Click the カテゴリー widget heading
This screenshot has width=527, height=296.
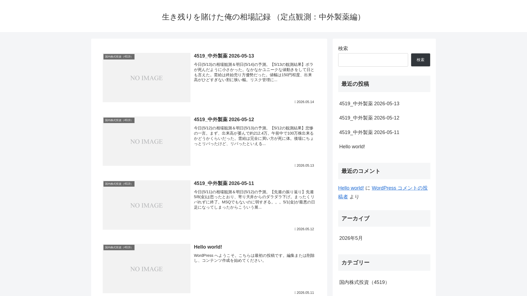[384, 263]
